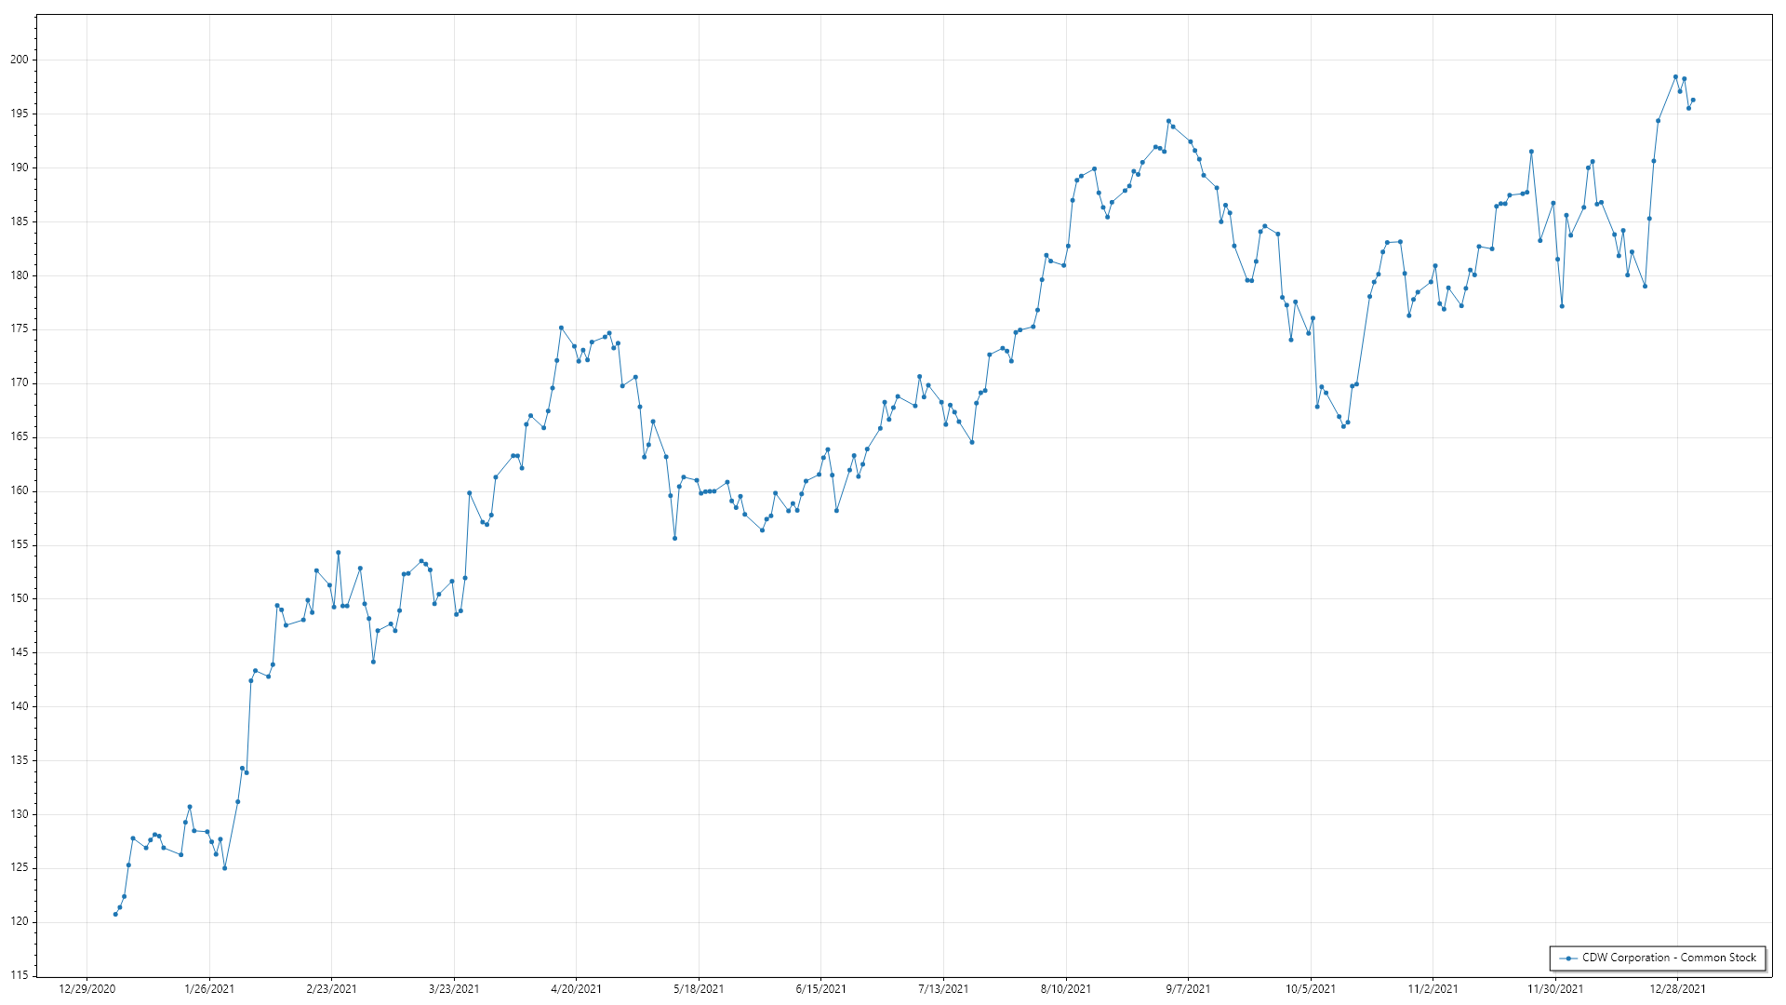Click the 4/20/2021 x-axis date label
The height and width of the screenshot is (1005, 1786).
[576, 988]
